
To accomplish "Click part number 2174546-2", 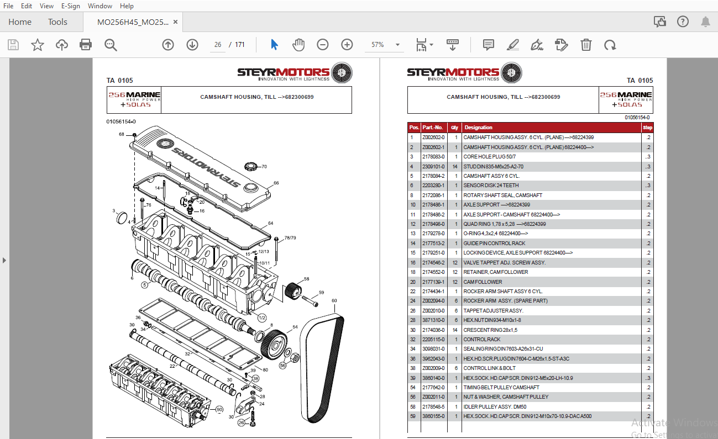I will click(x=433, y=262).
